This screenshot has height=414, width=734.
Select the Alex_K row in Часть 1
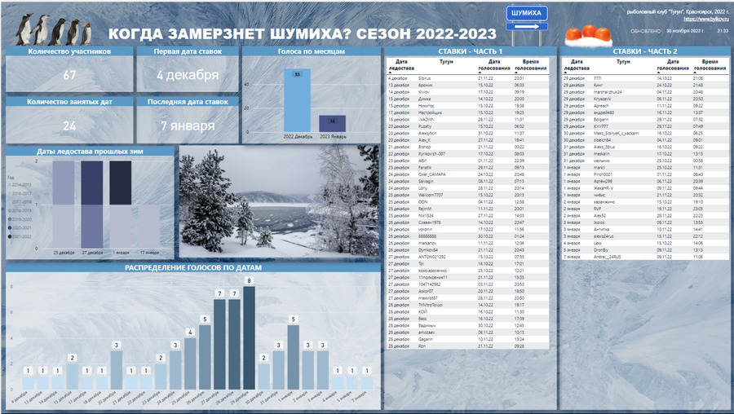[467, 140]
